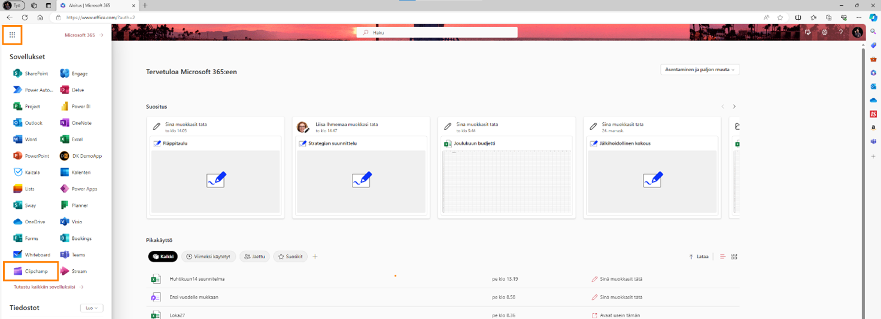
Task: Filter by Viimeksi käytetyt
Action: tap(209, 257)
